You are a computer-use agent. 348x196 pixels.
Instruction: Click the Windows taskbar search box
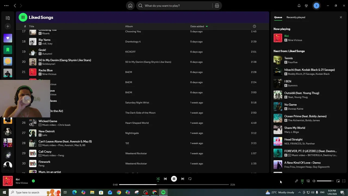pyautogui.click(x=35, y=192)
